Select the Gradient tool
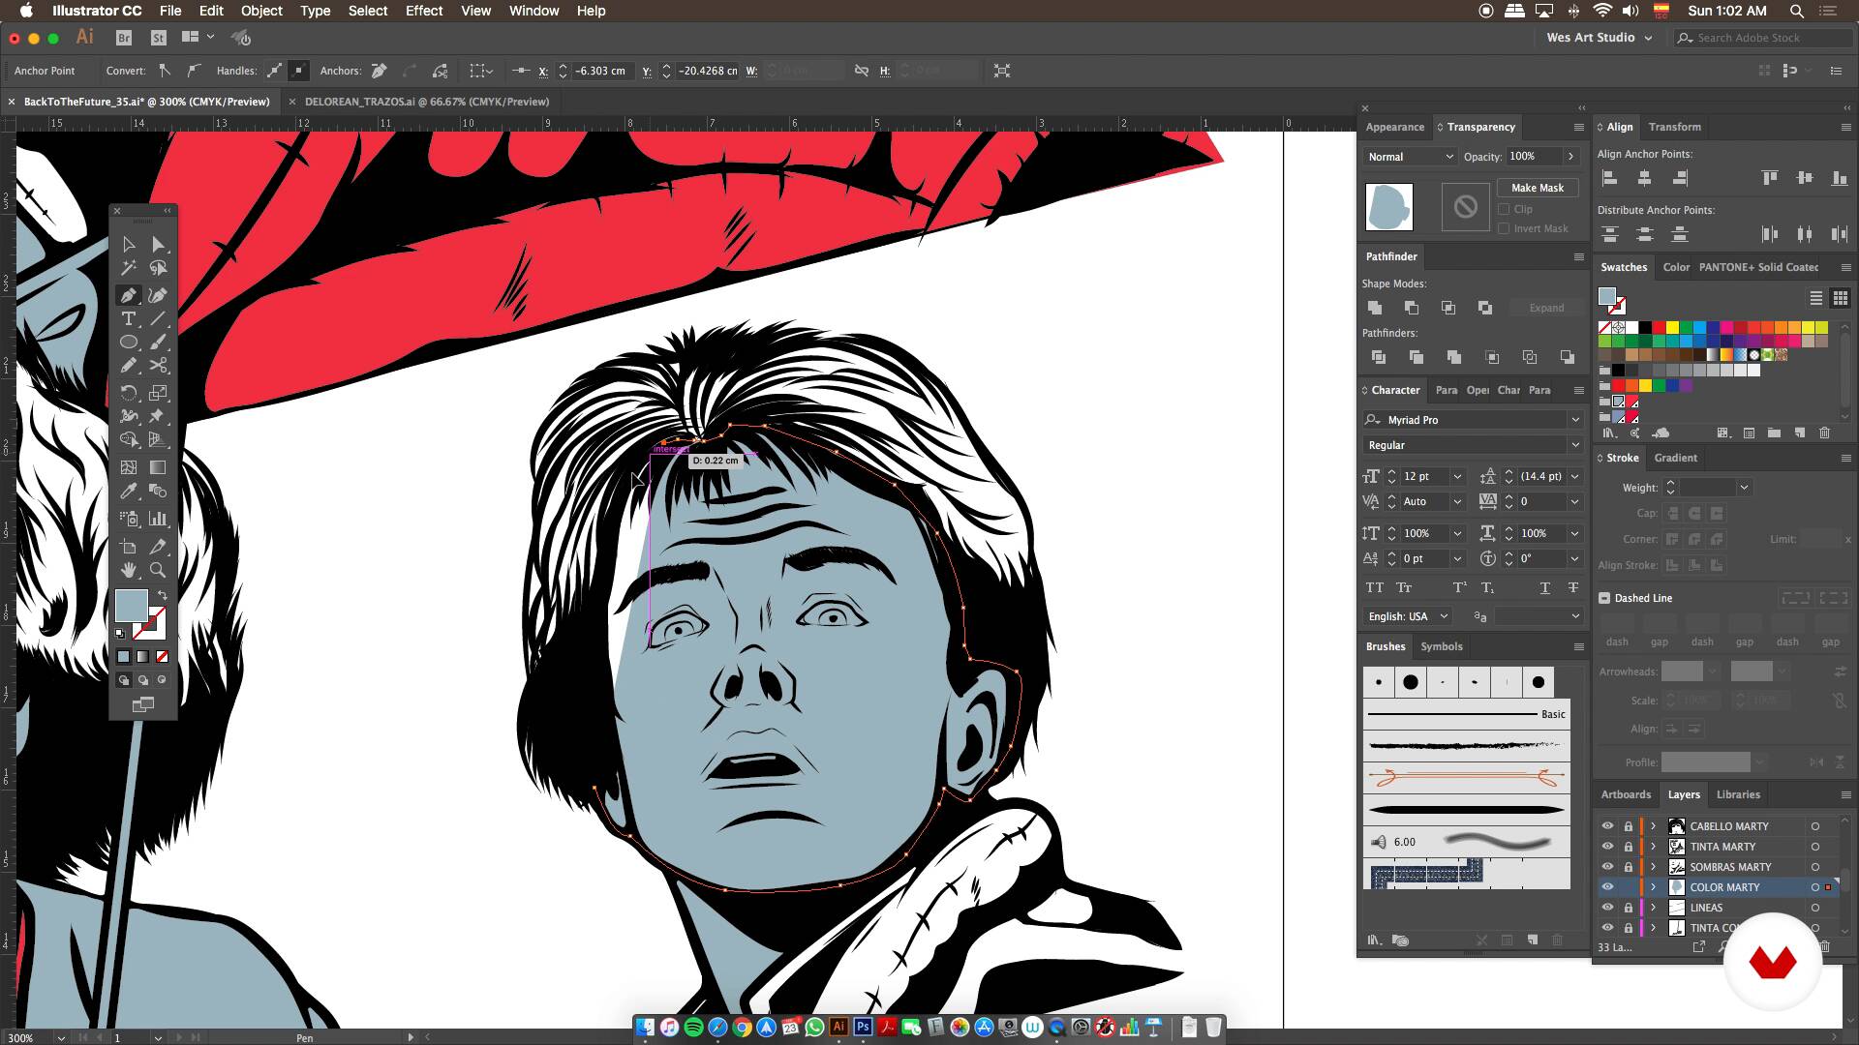This screenshot has height=1045, width=1859. (x=159, y=467)
